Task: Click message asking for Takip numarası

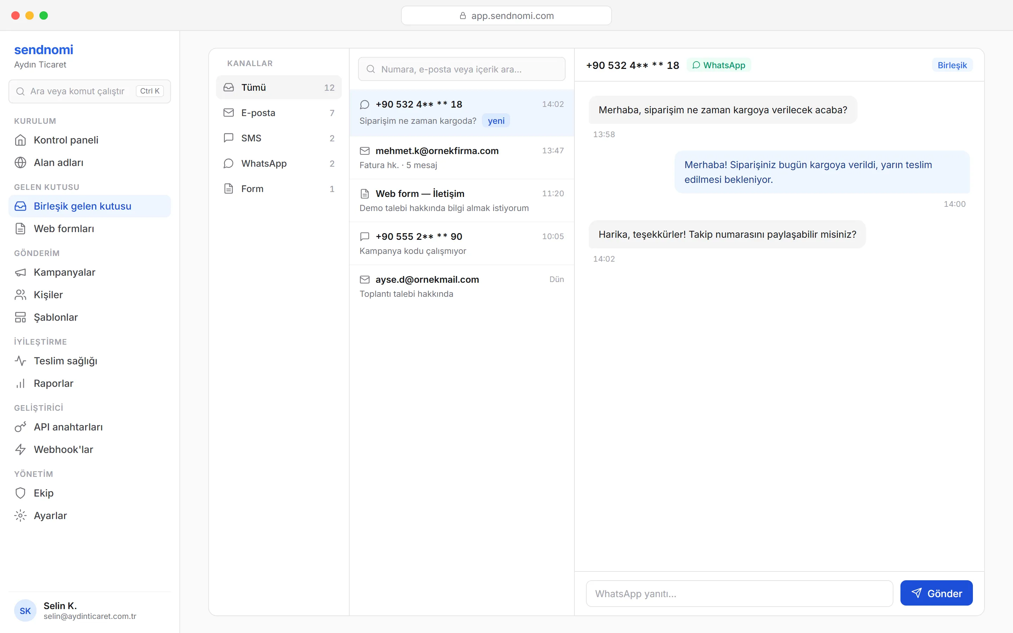Action: (x=727, y=235)
